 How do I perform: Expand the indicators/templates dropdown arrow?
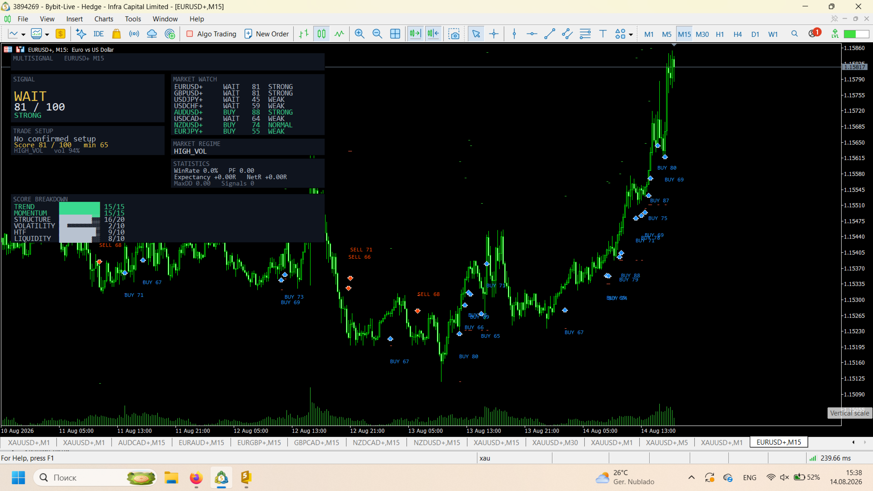[47, 35]
